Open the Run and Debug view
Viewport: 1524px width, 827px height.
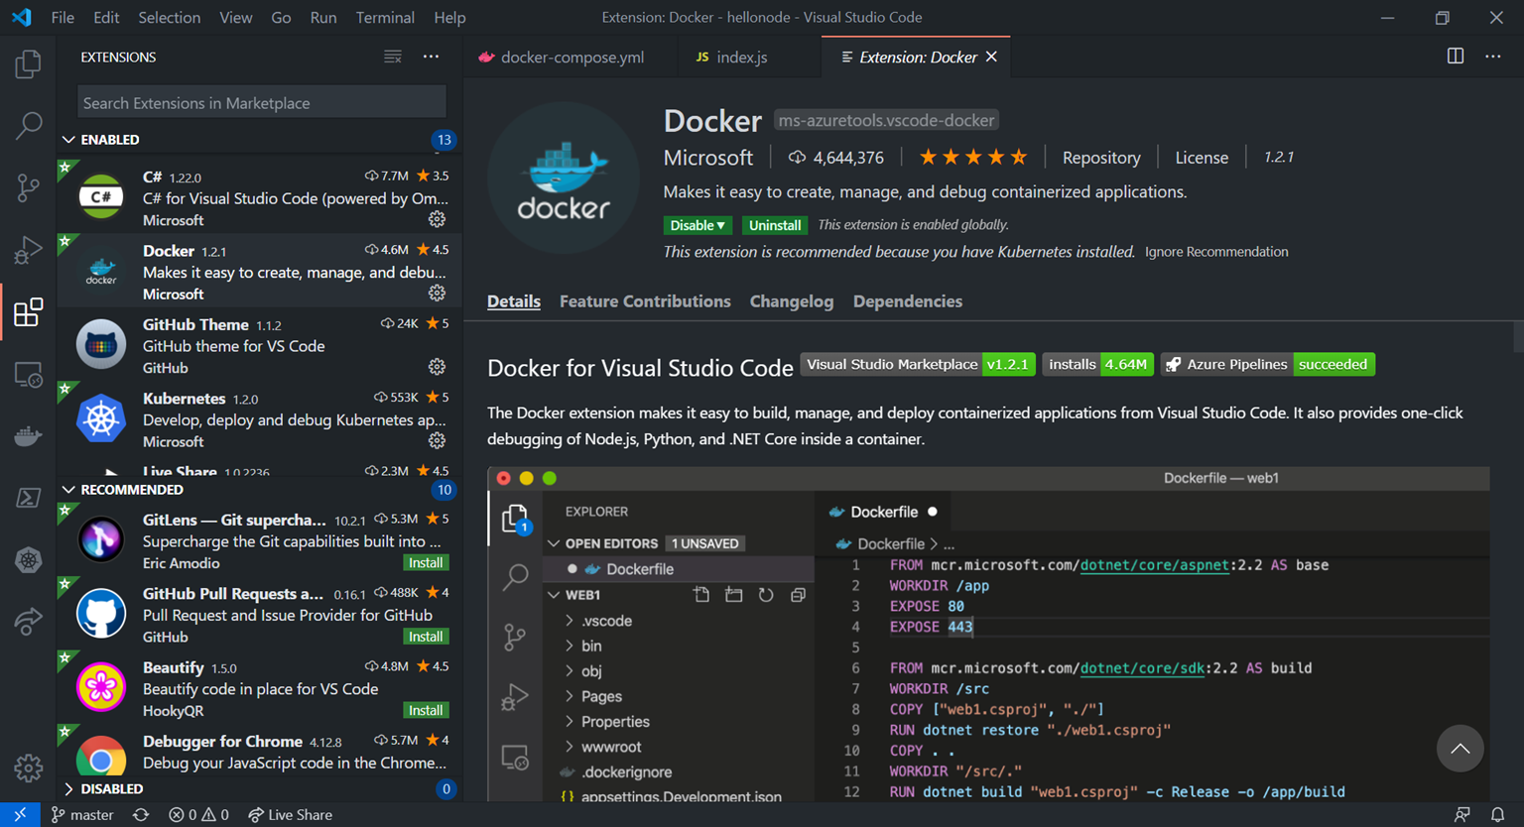pos(28,250)
